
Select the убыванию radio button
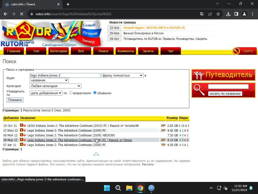click(x=95, y=93)
